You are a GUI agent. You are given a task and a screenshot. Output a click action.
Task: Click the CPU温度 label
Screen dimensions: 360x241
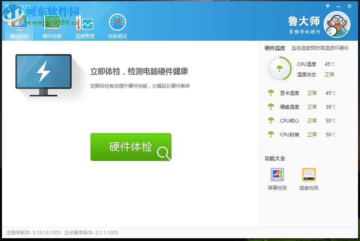[x=307, y=64]
